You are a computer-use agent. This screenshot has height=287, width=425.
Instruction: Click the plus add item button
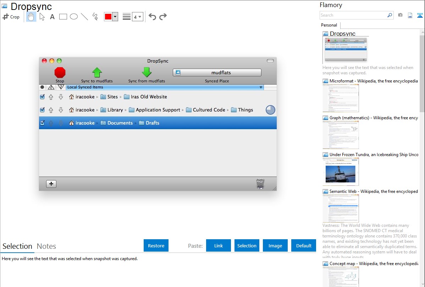[x=51, y=184]
